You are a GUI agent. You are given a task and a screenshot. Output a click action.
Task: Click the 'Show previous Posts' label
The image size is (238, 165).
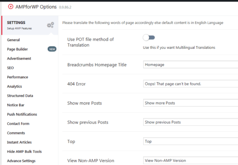click(x=88, y=122)
